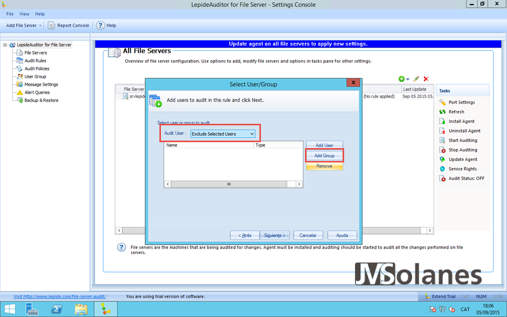
Task: Open the Report Console toolbar icon
Action: point(51,25)
